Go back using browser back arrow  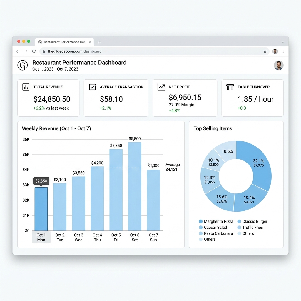18,51
